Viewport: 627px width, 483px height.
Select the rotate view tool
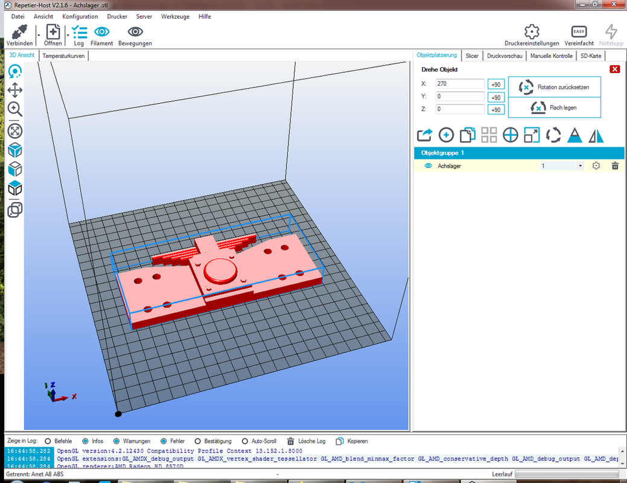[15, 72]
